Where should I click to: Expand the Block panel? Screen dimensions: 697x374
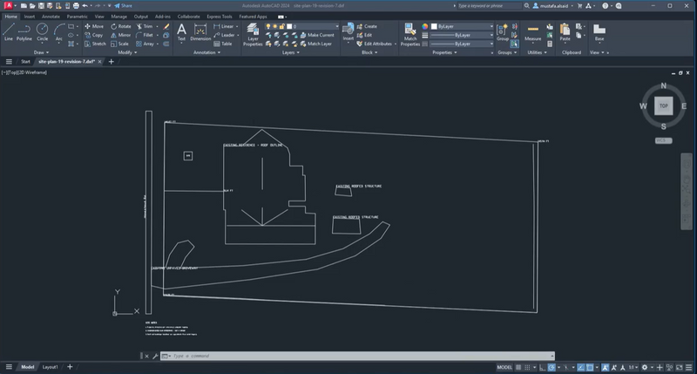coord(369,52)
